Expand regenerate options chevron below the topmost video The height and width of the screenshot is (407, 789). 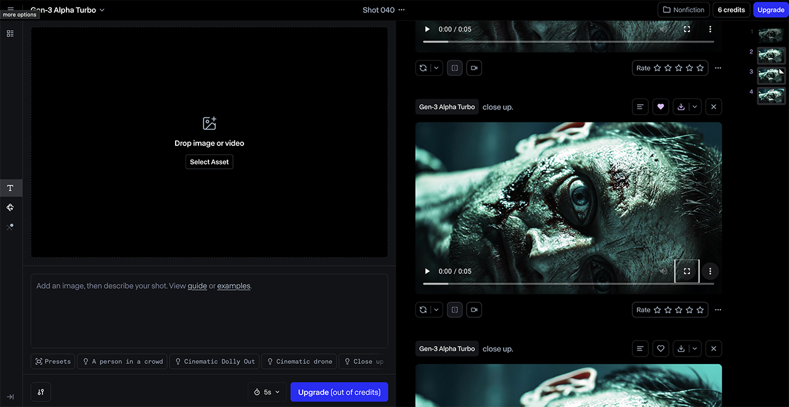pos(436,68)
